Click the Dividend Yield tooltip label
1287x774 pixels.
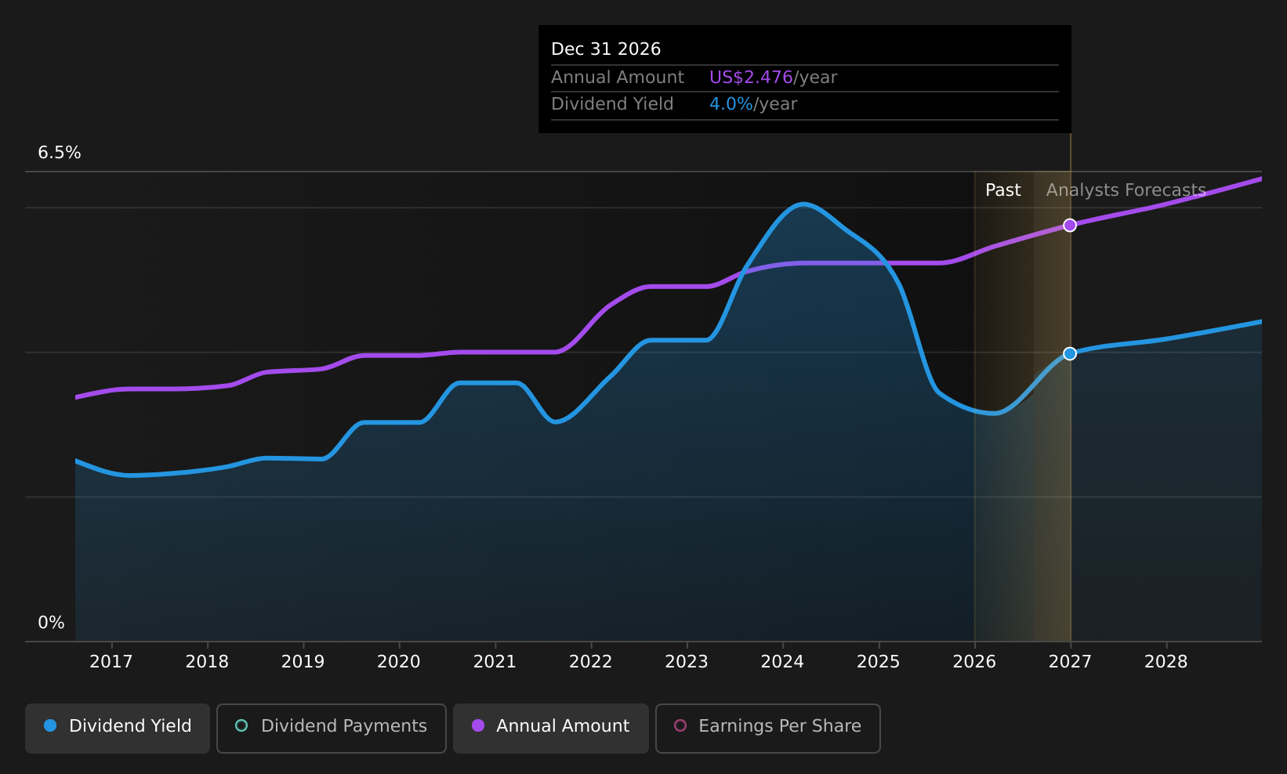(x=612, y=104)
